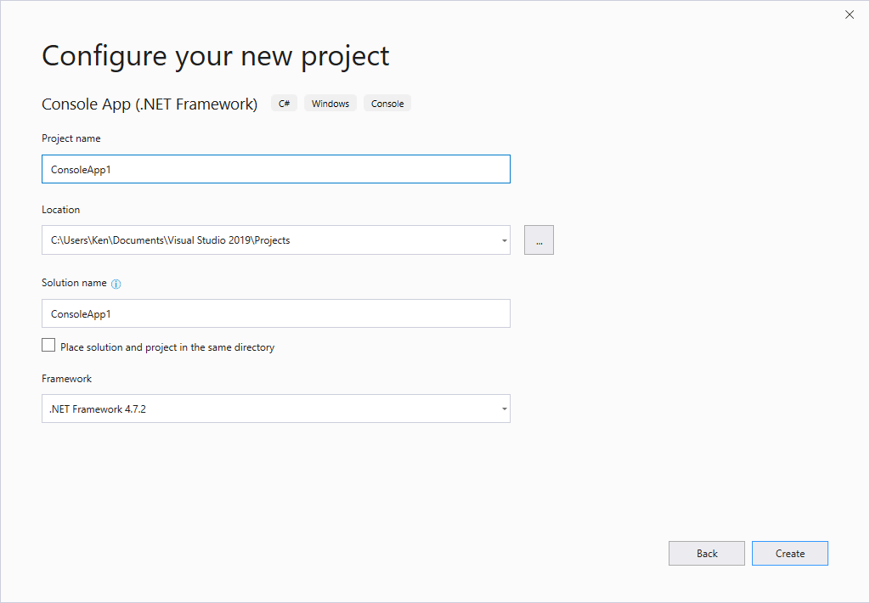Click the browse button with three dots
The image size is (870, 603).
(x=539, y=240)
